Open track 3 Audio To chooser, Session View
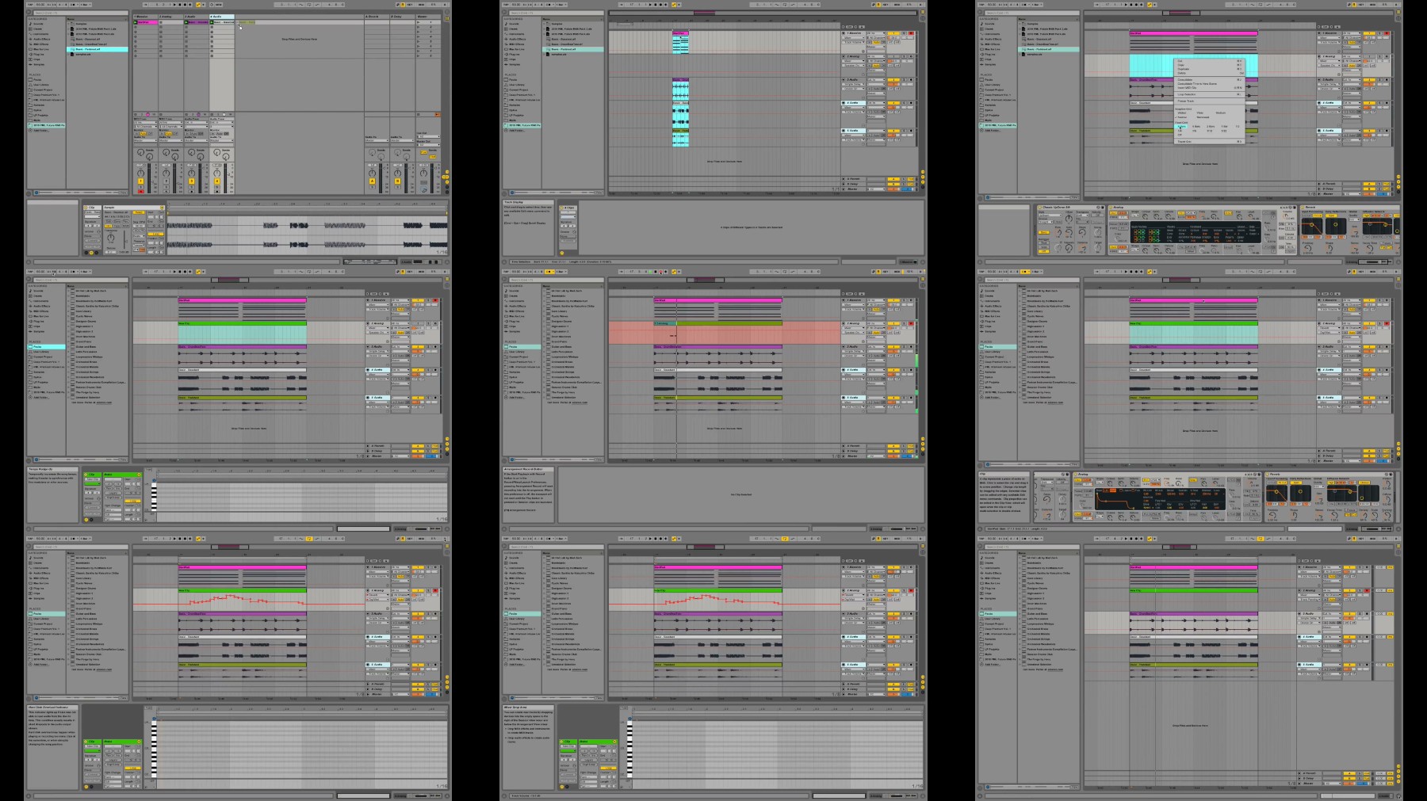This screenshot has width=1427, height=801. click(197, 140)
